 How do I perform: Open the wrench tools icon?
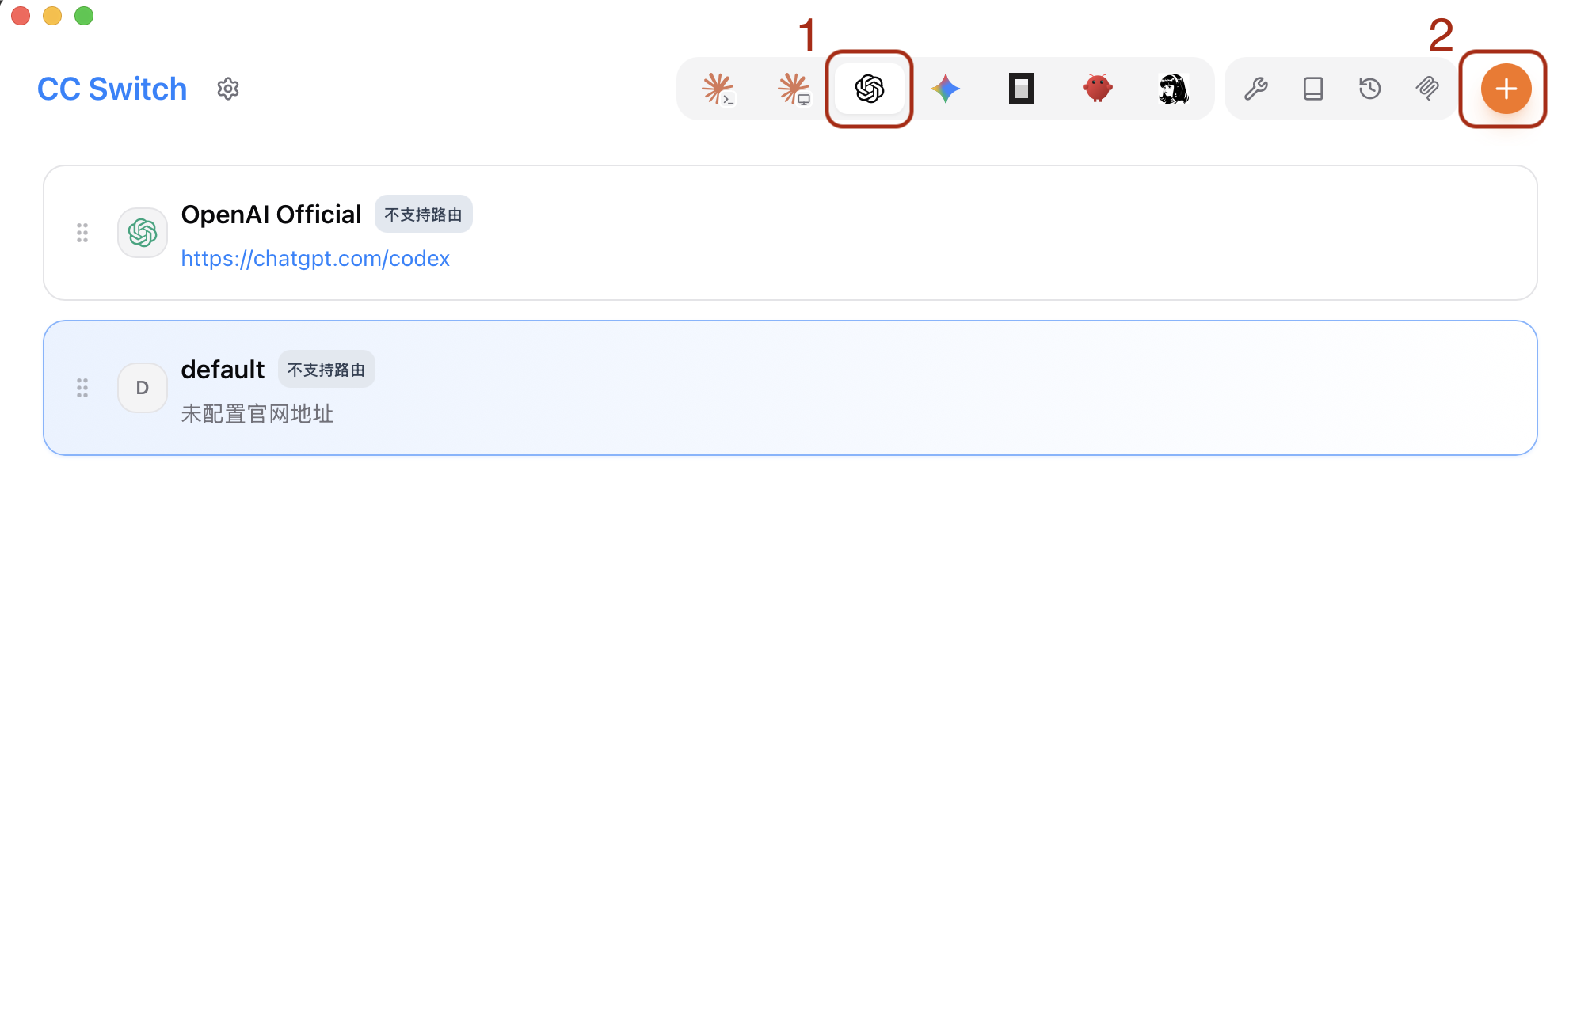point(1256,89)
